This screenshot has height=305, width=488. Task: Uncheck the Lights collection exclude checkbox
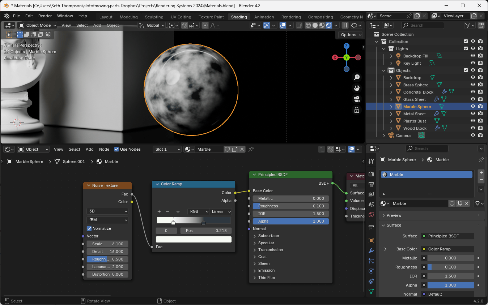tap(466, 49)
